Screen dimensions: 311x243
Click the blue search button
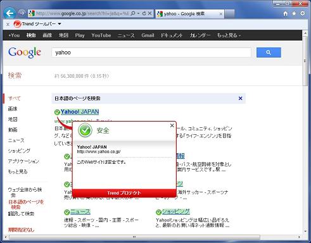[269, 53]
